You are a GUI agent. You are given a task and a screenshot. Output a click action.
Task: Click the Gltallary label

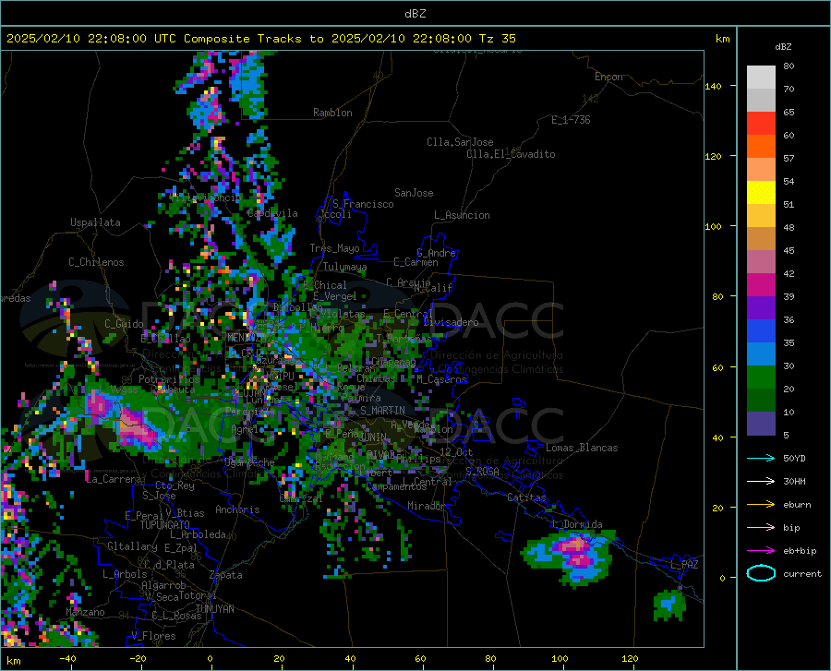click(x=132, y=546)
